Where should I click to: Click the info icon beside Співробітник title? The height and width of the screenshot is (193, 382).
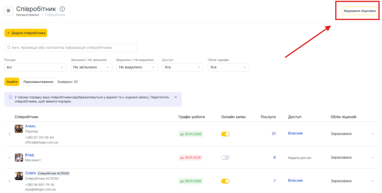62,9
